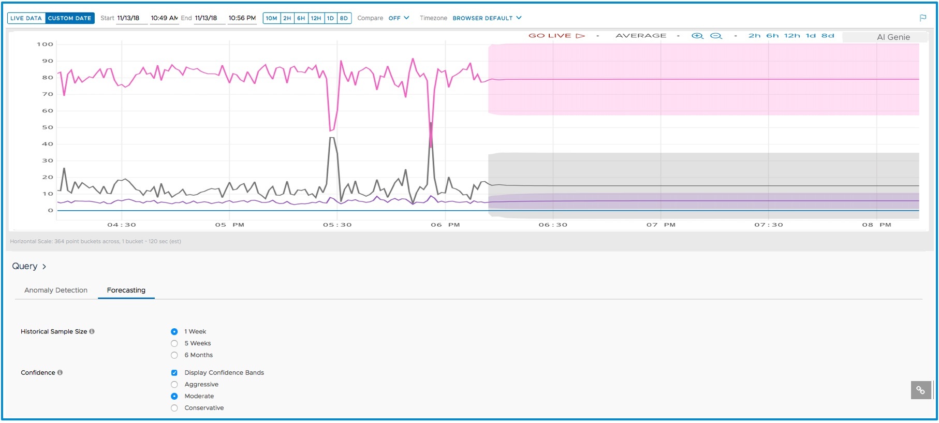Switch to the Anomaly Detection tab
The width and height of the screenshot is (939, 423).
(x=56, y=290)
